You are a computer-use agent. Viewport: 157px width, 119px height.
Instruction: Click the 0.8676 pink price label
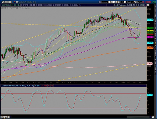pos(150,63)
